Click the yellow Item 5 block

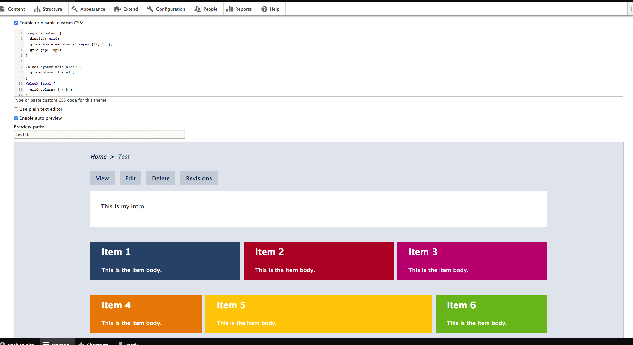318,314
